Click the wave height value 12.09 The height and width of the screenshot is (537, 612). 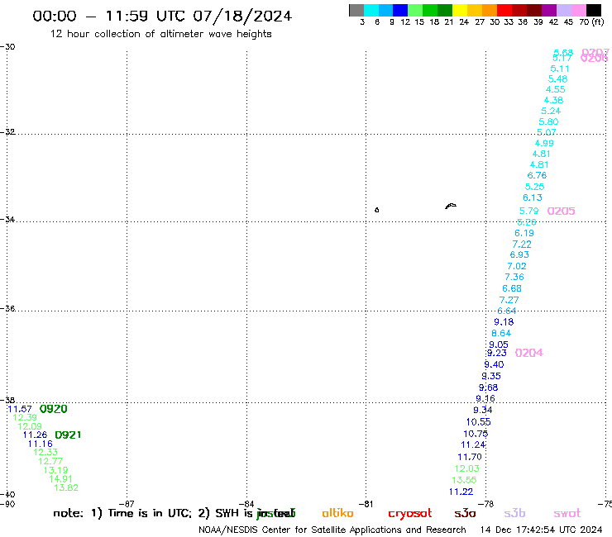tap(30, 426)
